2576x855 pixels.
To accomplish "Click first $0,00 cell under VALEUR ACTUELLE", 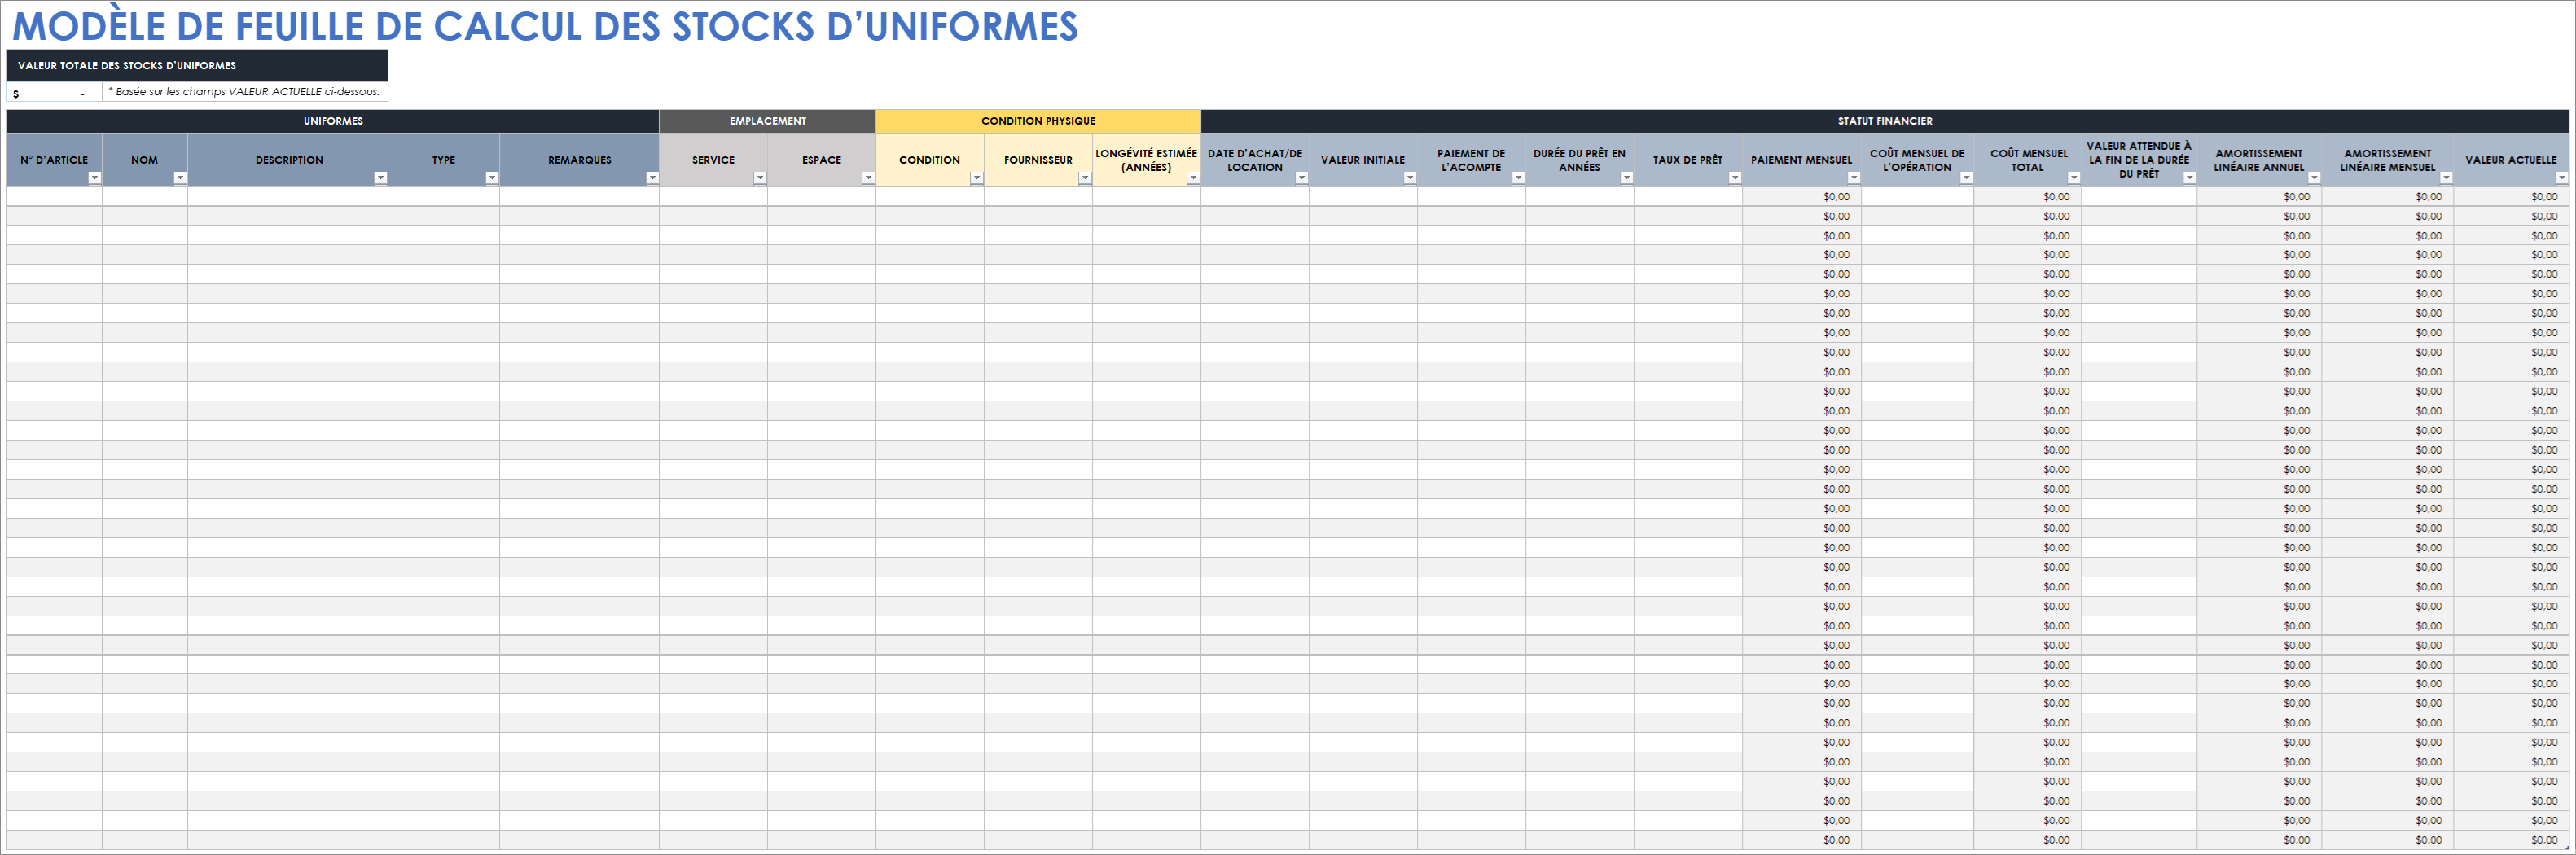I will click(x=2511, y=197).
